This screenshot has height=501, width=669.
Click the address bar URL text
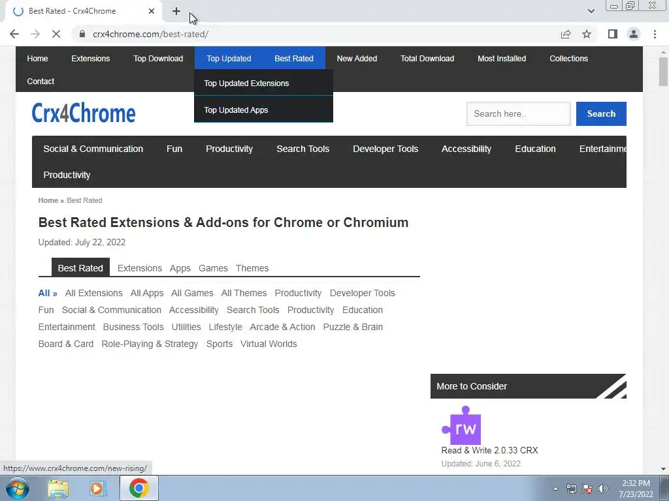tap(151, 34)
